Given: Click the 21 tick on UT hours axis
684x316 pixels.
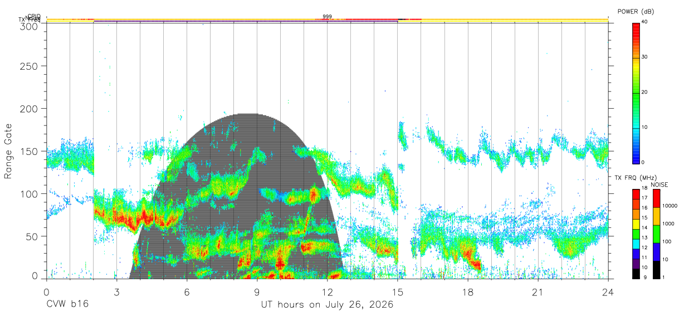Looking at the screenshot, I should pos(538,292).
